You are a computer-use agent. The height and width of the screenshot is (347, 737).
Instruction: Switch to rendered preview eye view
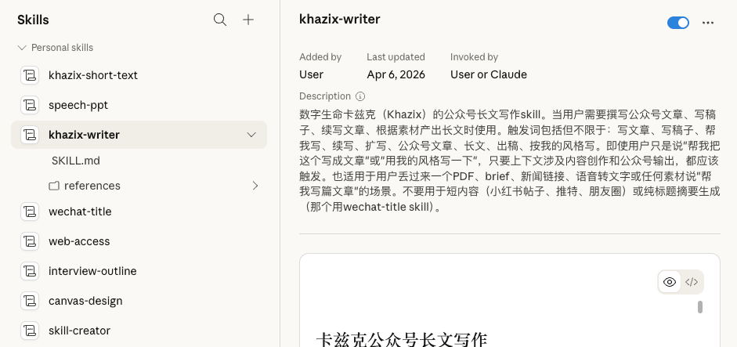pyautogui.click(x=670, y=282)
